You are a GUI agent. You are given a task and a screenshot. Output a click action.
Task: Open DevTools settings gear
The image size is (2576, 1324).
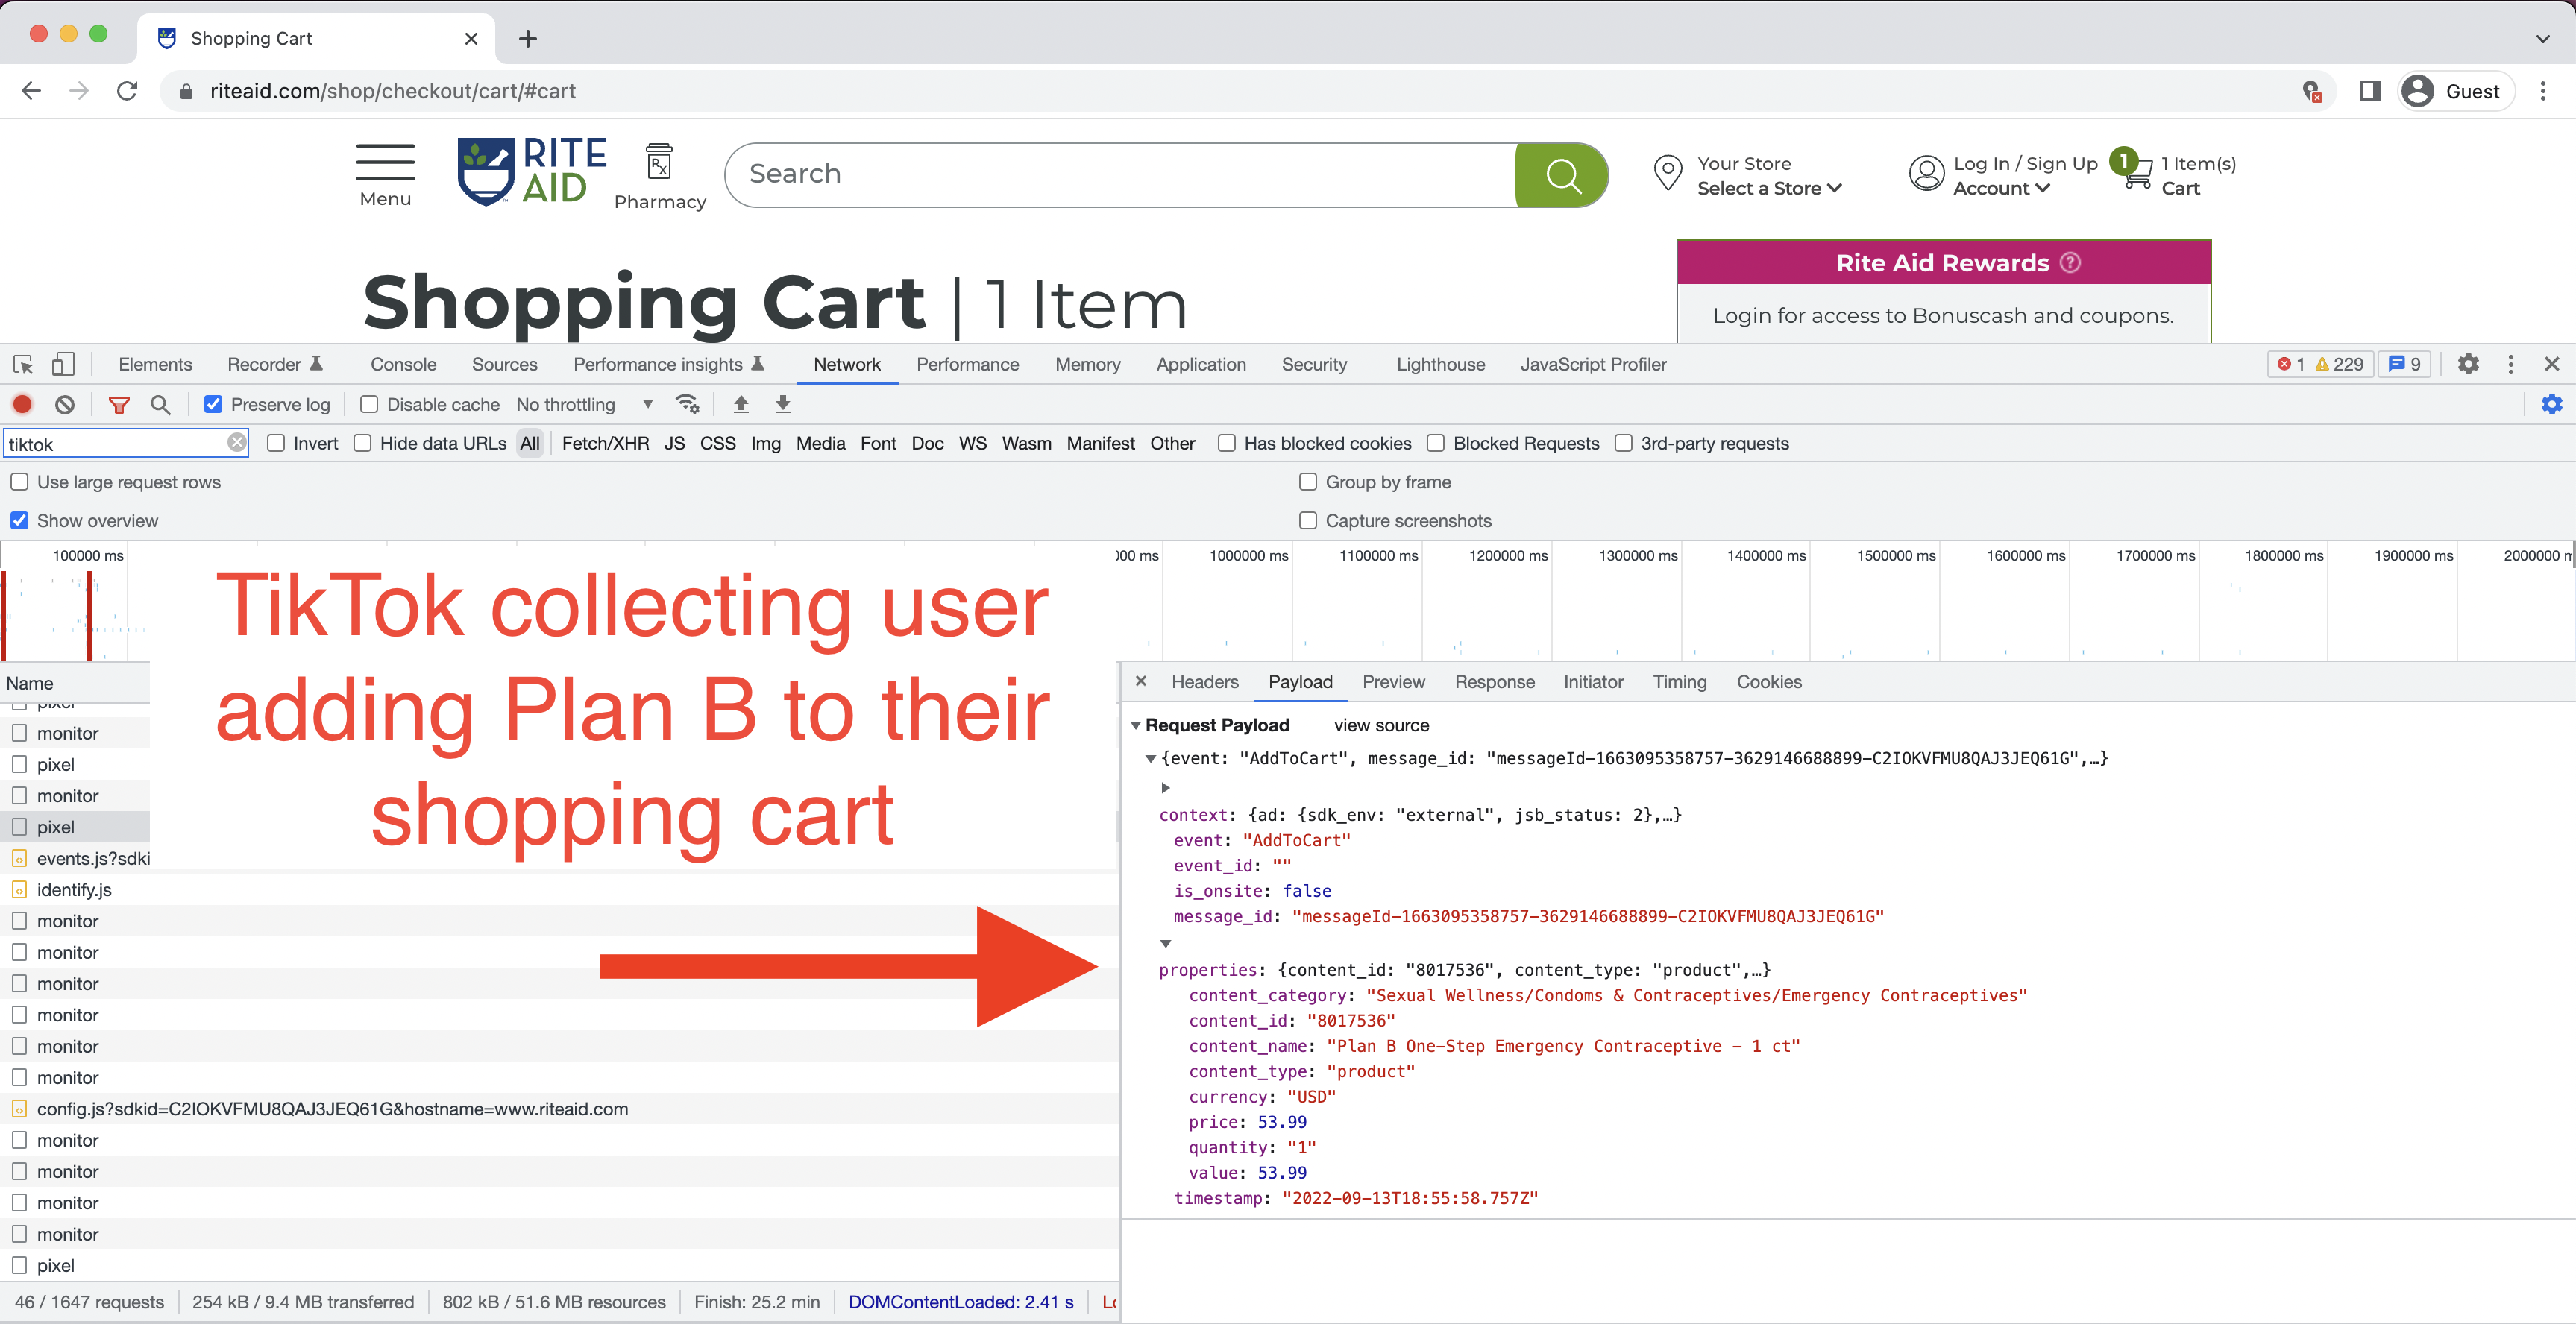2468,365
